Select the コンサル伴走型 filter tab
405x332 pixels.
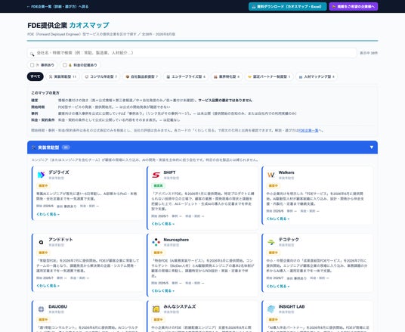(x=101, y=76)
